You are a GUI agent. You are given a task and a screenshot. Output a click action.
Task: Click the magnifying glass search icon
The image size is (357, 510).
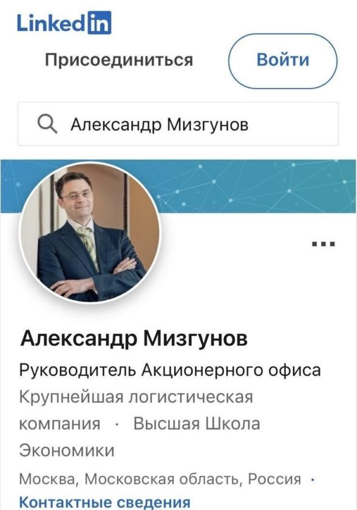click(x=47, y=124)
